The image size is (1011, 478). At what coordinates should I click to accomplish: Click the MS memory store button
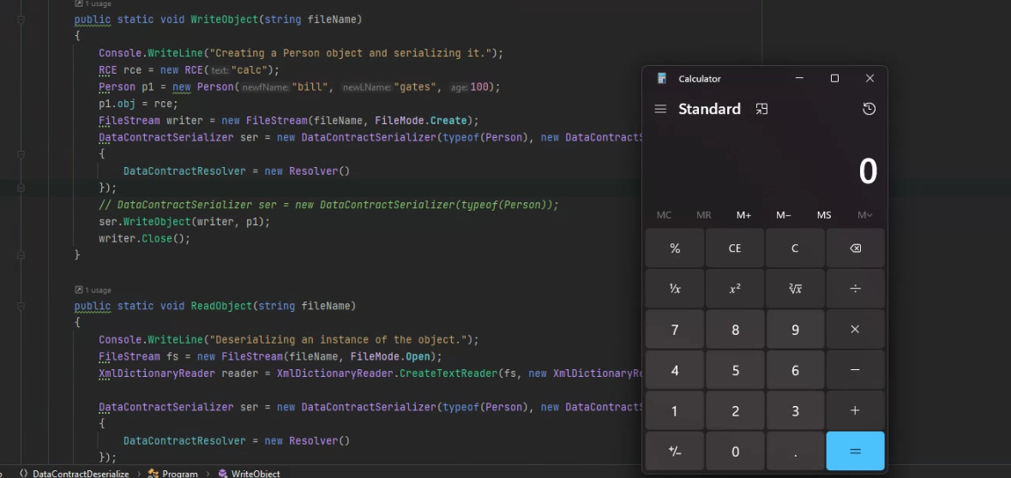click(x=824, y=215)
